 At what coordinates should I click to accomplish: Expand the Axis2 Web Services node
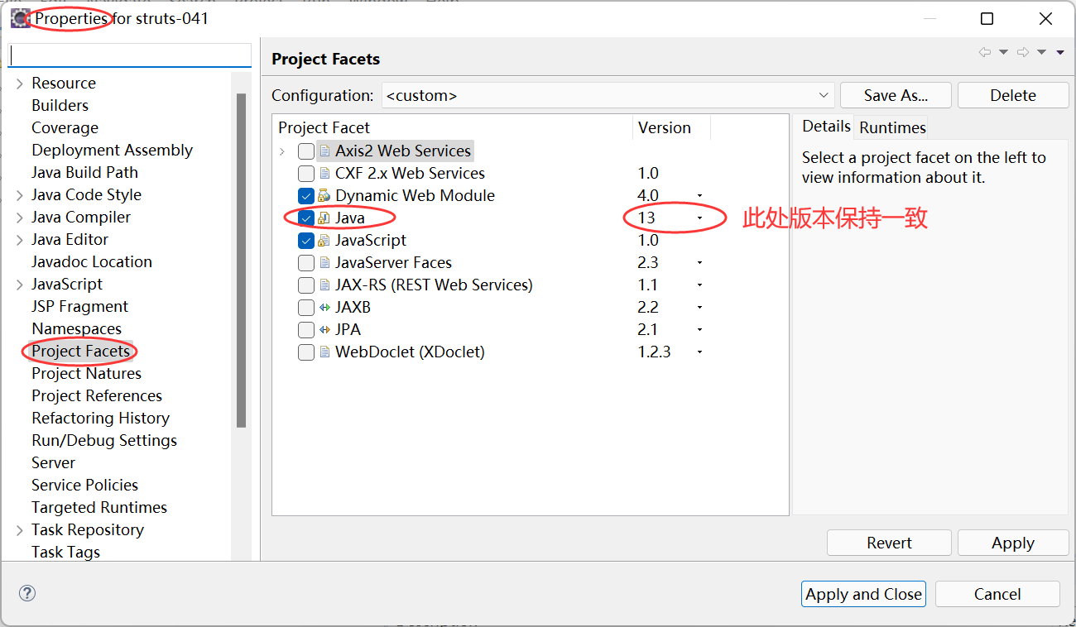[282, 151]
